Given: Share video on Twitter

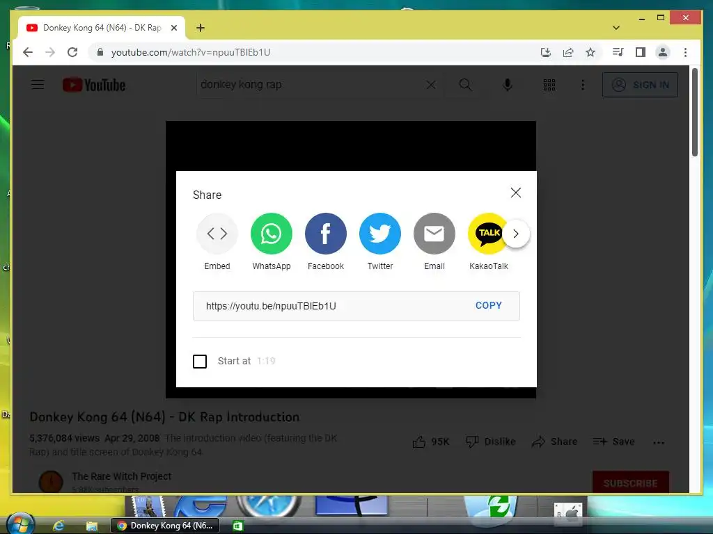Looking at the screenshot, I should pyautogui.click(x=379, y=234).
